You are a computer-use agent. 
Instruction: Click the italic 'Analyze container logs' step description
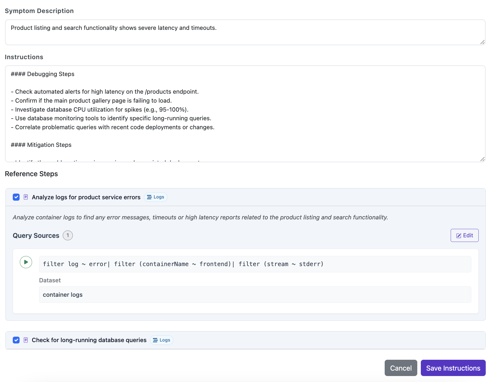point(200,217)
